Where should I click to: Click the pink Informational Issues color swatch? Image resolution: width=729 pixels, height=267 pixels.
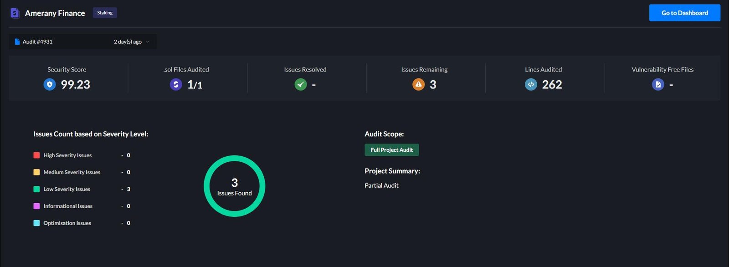[36, 206]
